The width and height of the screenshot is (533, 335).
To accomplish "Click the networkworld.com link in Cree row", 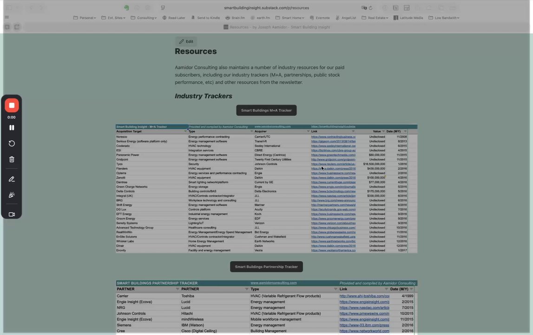I will click(364, 331).
